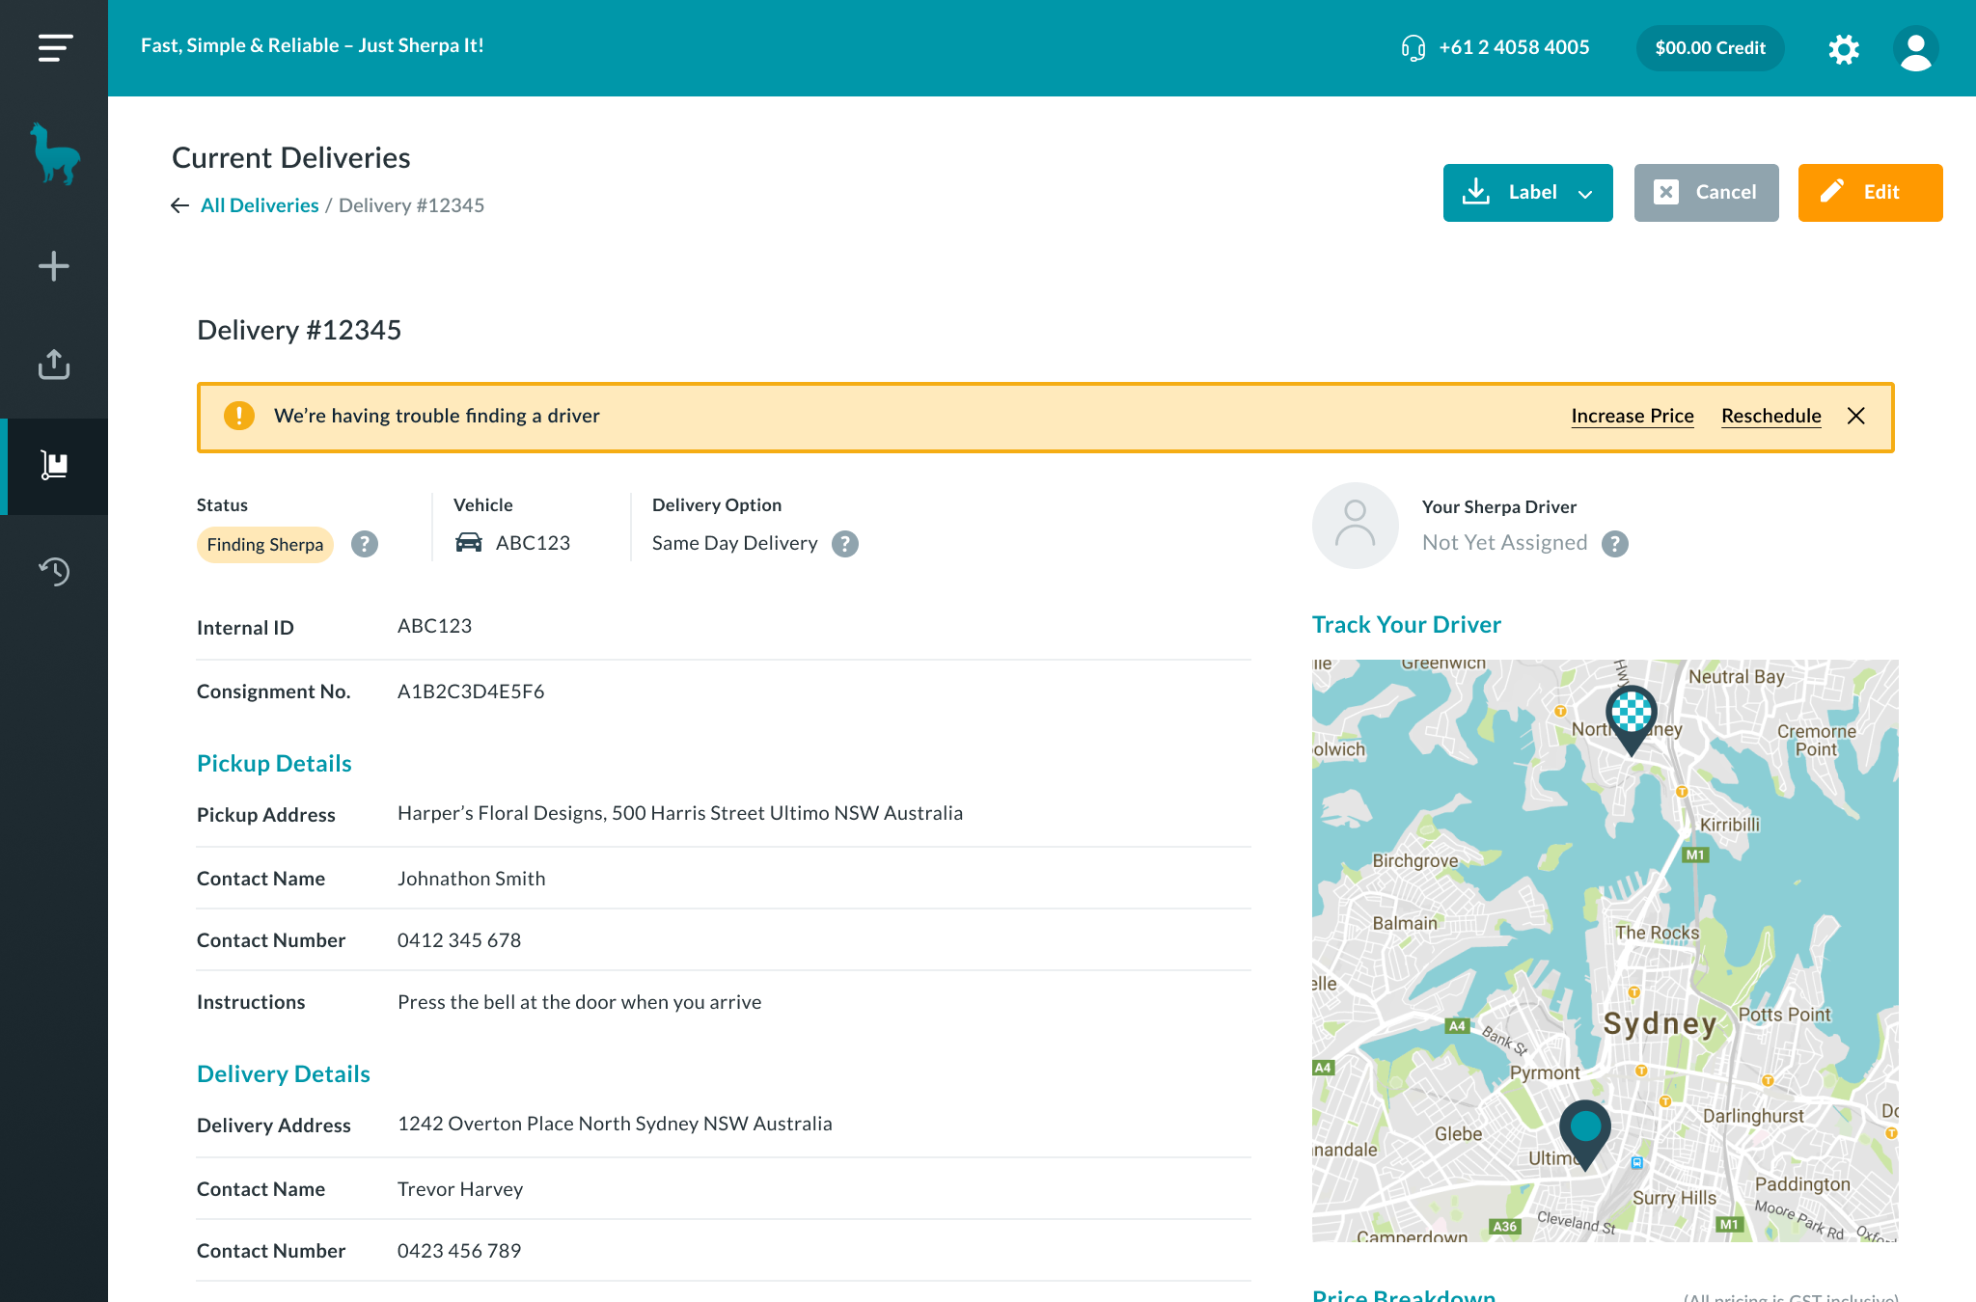Click the teal pickup pin on map

point(1585,1135)
